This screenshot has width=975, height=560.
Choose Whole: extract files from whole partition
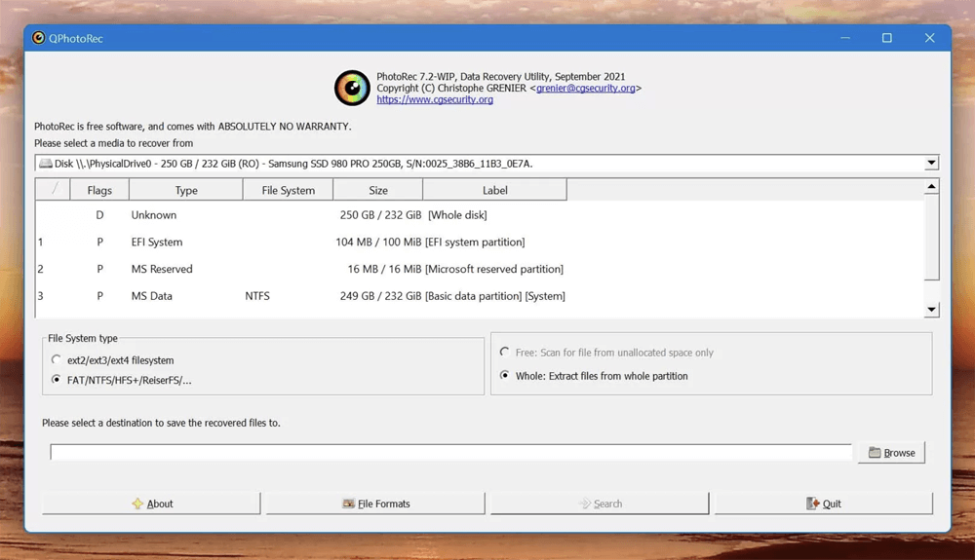[504, 375]
